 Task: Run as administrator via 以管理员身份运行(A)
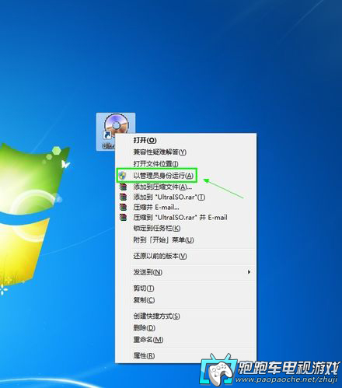pos(186,176)
